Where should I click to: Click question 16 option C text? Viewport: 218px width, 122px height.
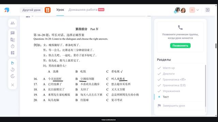[x=118, y=79]
